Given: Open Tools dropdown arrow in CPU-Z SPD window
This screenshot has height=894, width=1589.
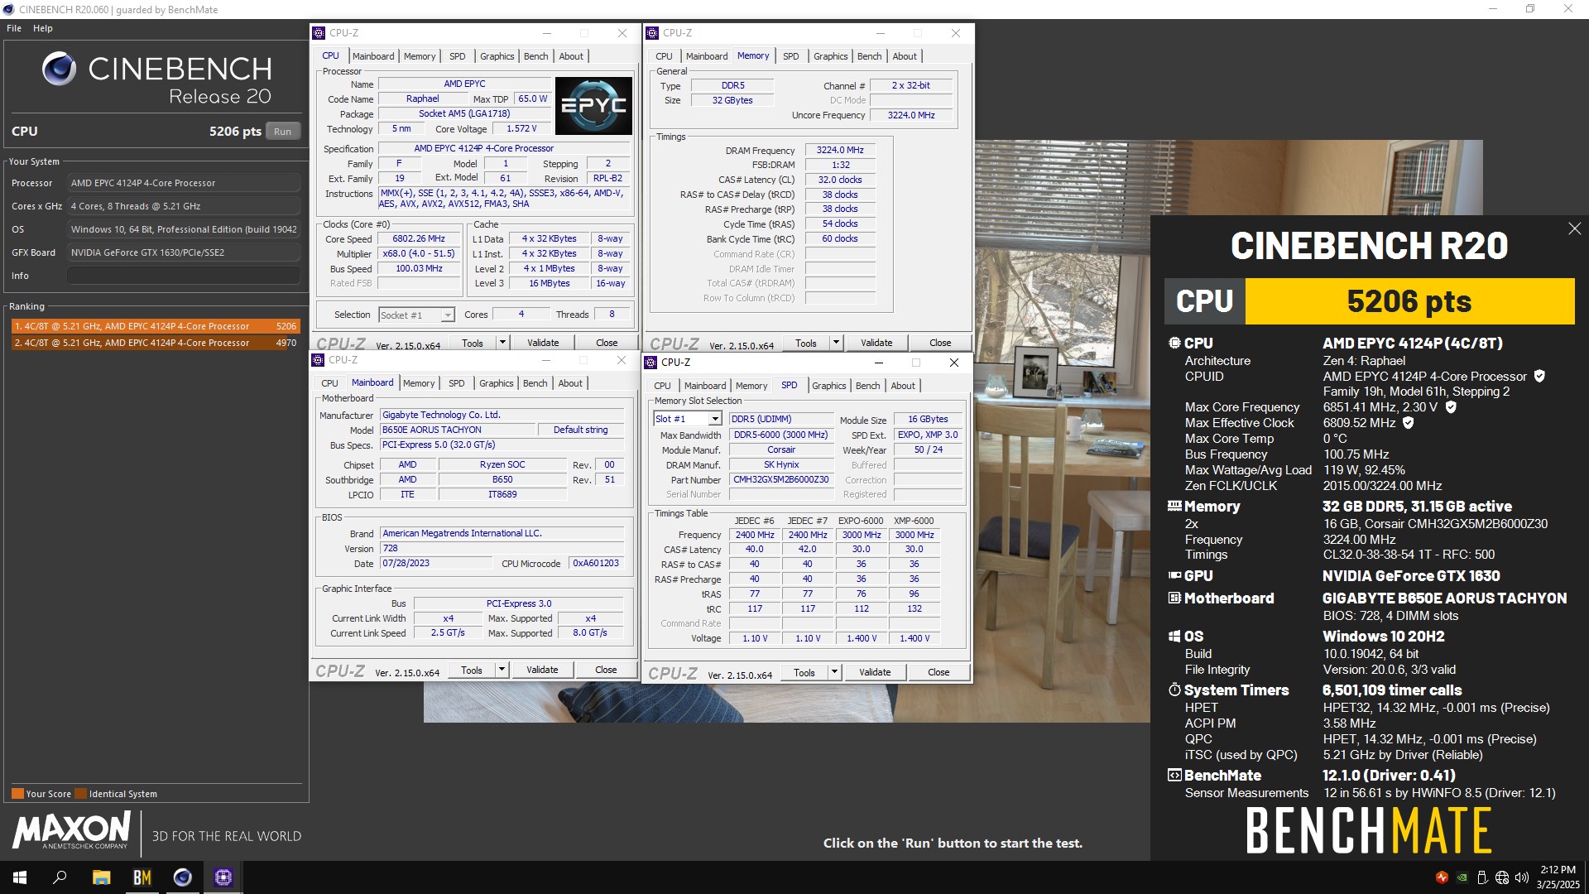Looking at the screenshot, I should (834, 672).
